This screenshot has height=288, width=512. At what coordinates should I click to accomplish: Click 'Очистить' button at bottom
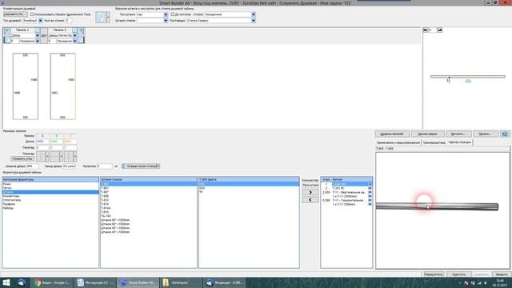click(458, 274)
